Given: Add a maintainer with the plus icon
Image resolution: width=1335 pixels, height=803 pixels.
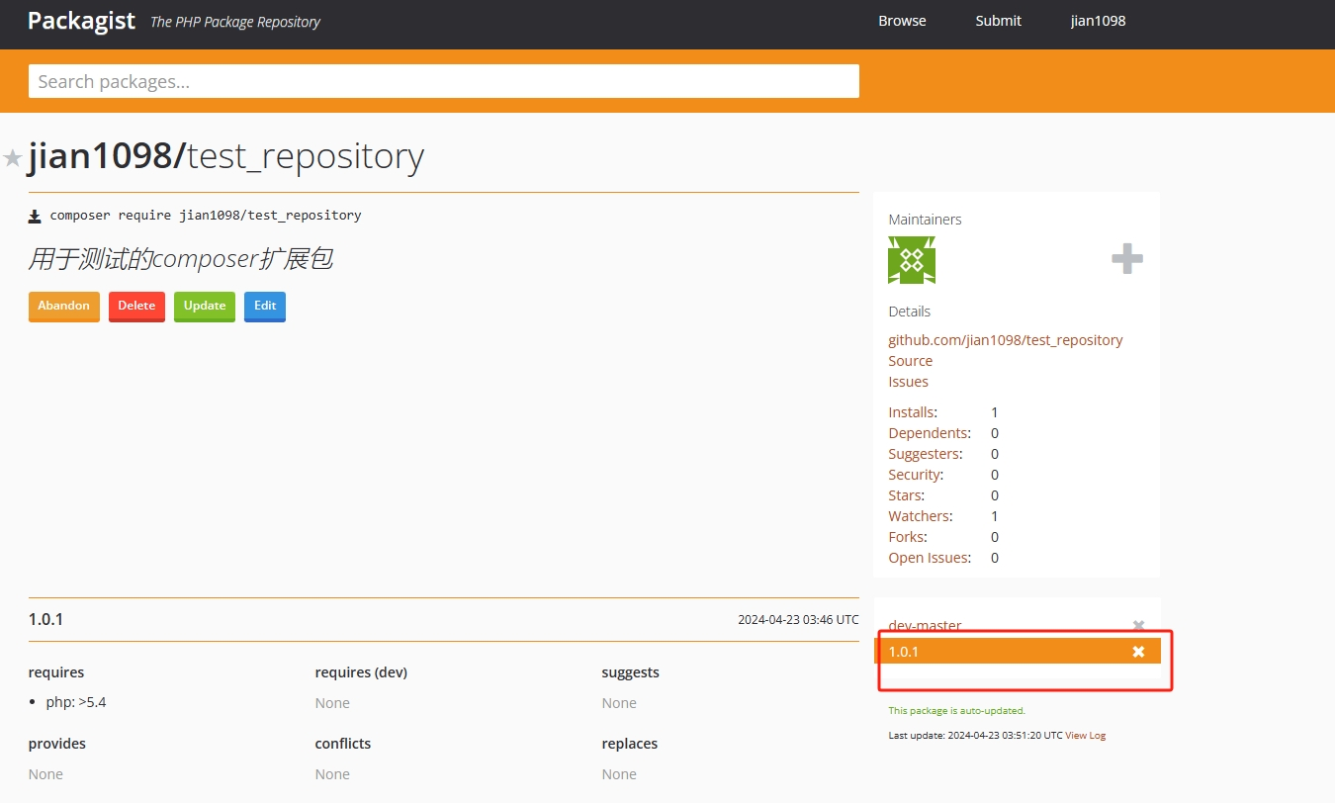Looking at the screenshot, I should (1127, 260).
